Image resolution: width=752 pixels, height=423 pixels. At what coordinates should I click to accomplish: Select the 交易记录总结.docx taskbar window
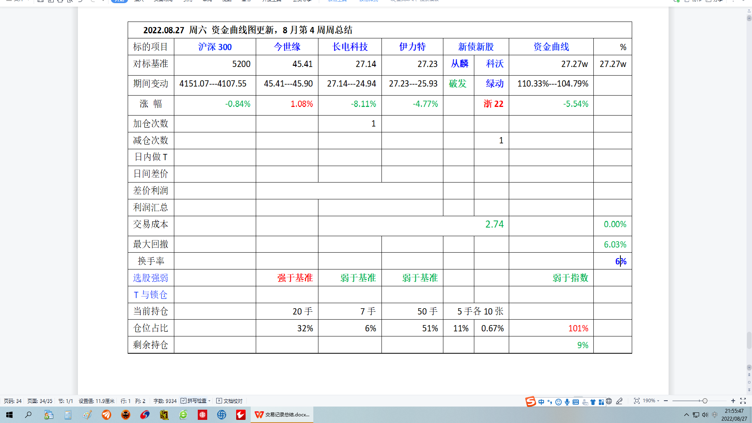pyautogui.click(x=282, y=415)
